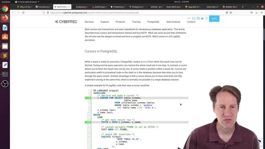Open the Terminal from the dock

click(5, 74)
